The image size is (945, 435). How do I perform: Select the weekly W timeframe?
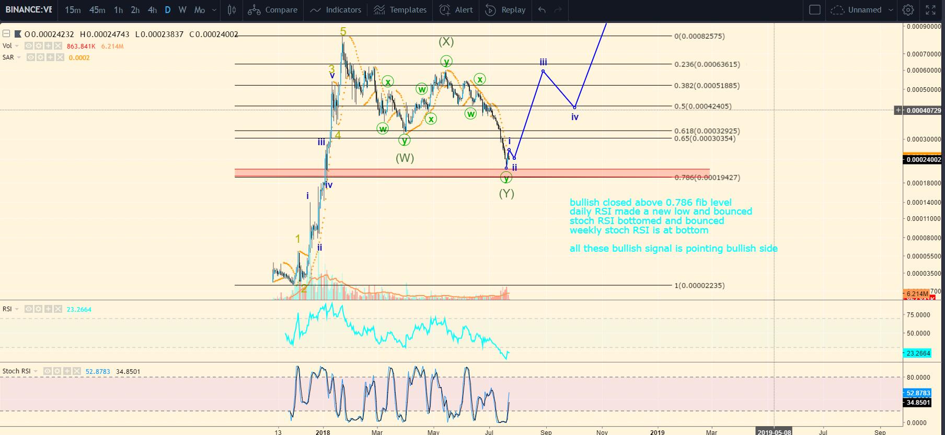(182, 10)
